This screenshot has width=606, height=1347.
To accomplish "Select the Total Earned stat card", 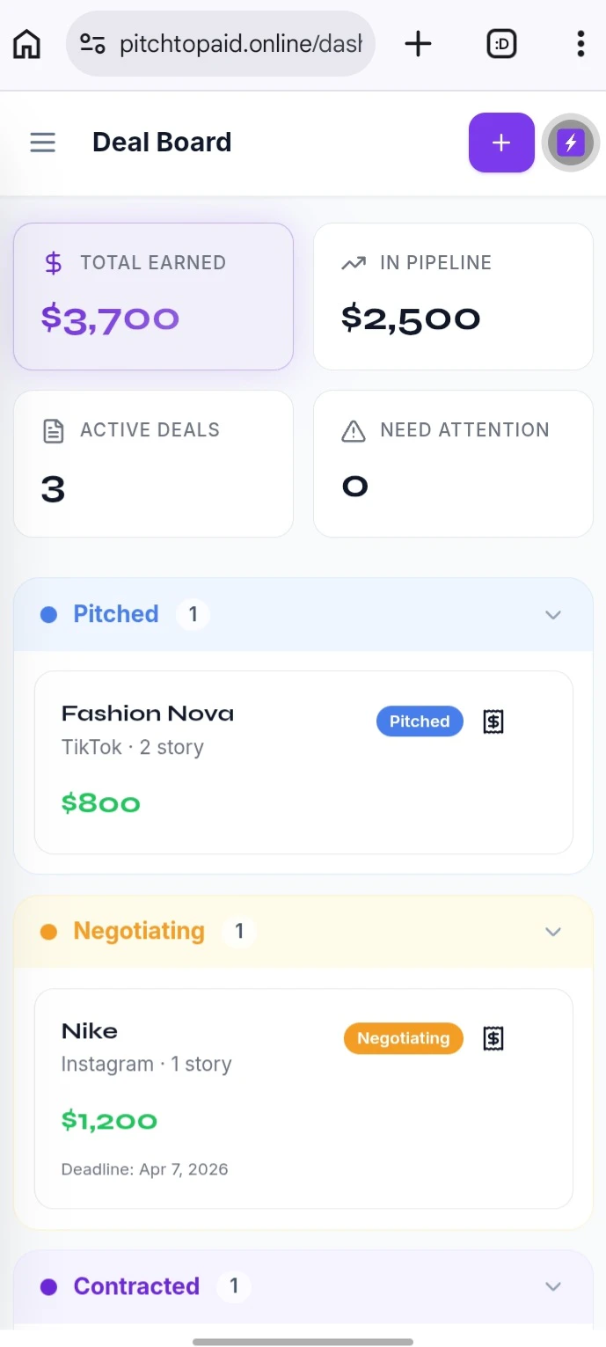I will click(153, 296).
